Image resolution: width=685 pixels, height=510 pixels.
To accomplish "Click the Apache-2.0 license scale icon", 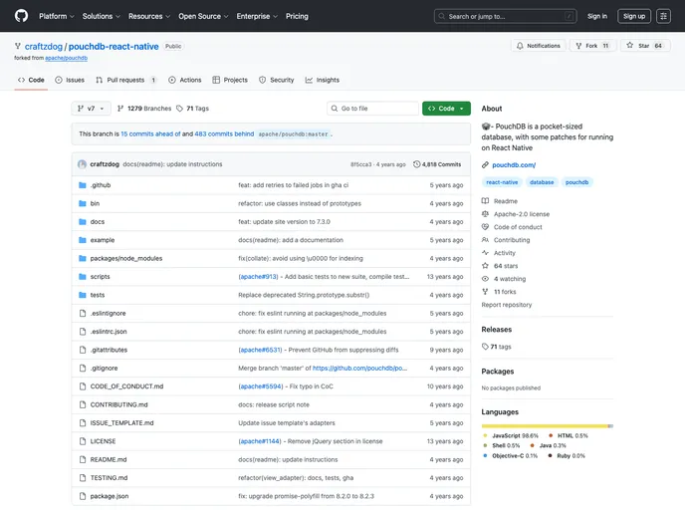I will (485, 214).
